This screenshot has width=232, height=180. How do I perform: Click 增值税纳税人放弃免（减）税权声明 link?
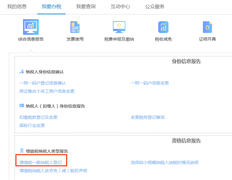point(53,171)
